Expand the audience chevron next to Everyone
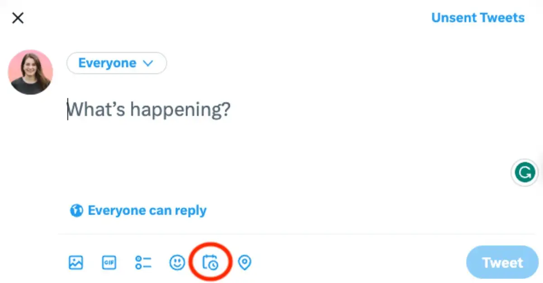Viewport: 543px width, 283px height. coord(148,63)
